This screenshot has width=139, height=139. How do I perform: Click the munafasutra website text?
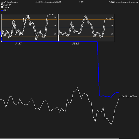[x=127, y=2]
